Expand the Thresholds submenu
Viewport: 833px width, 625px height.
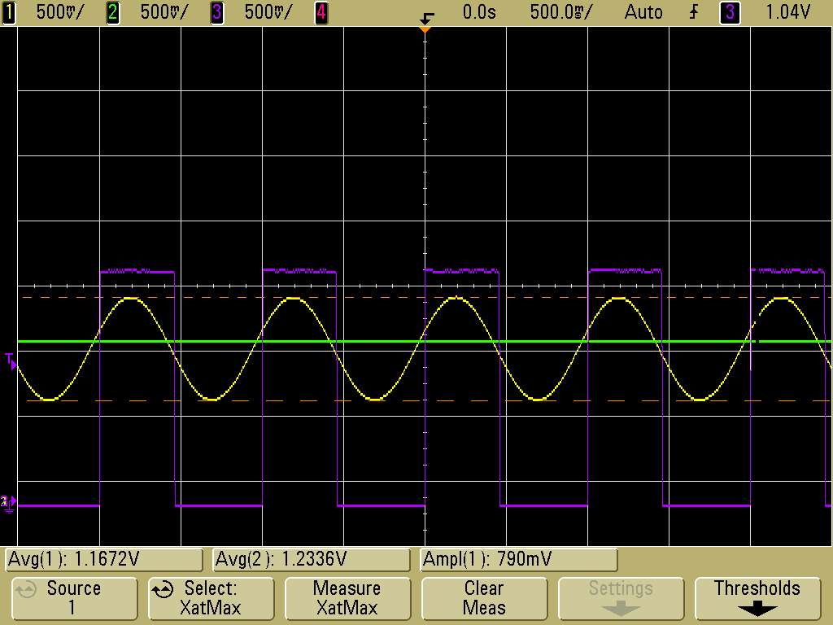[757, 598]
